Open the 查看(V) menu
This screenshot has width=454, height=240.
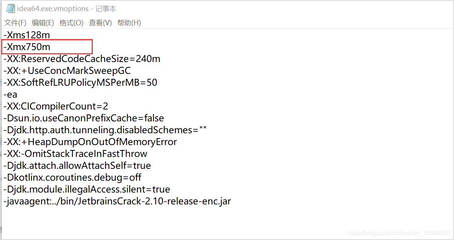coord(100,23)
